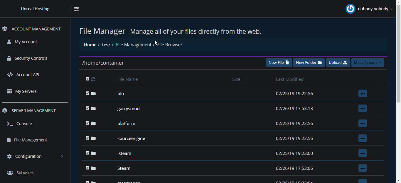
Task: Click the page vertical scrollbar
Action: (398, 59)
